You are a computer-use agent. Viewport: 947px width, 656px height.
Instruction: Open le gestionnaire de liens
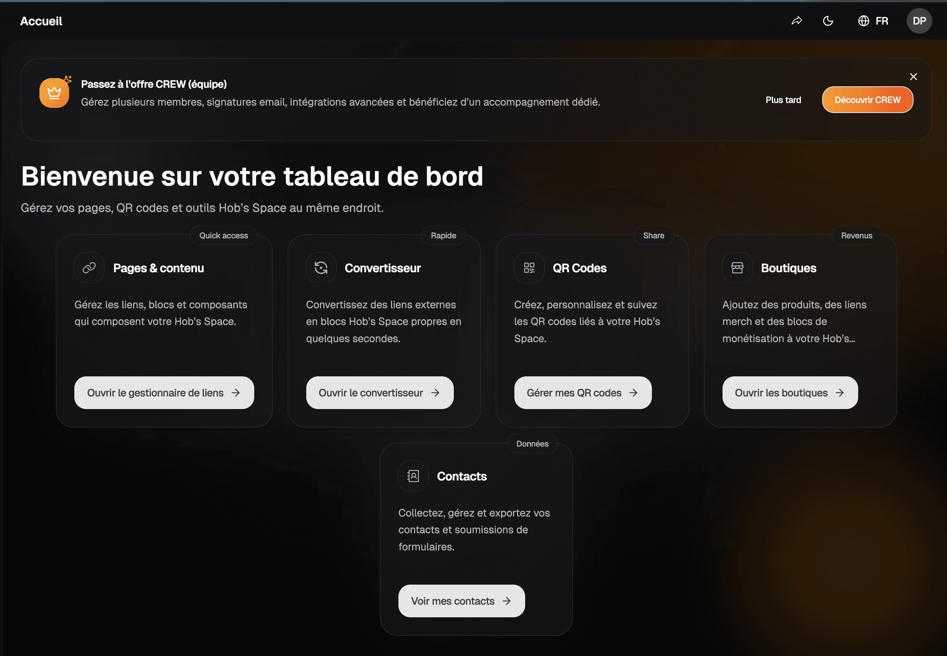pos(164,393)
